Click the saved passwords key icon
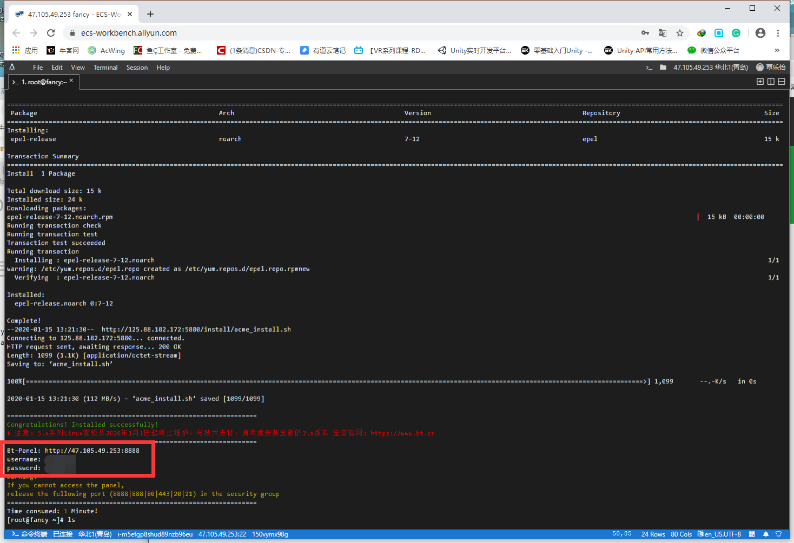This screenshot has width=794, height=543. (645, 33)
